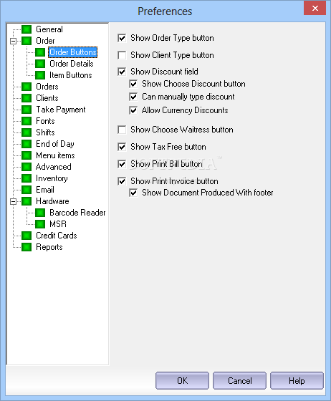Image resolution: width=331 pixels, height=401 pixels.
Task: Open Advanced settings page
Action: click(54, 167)
